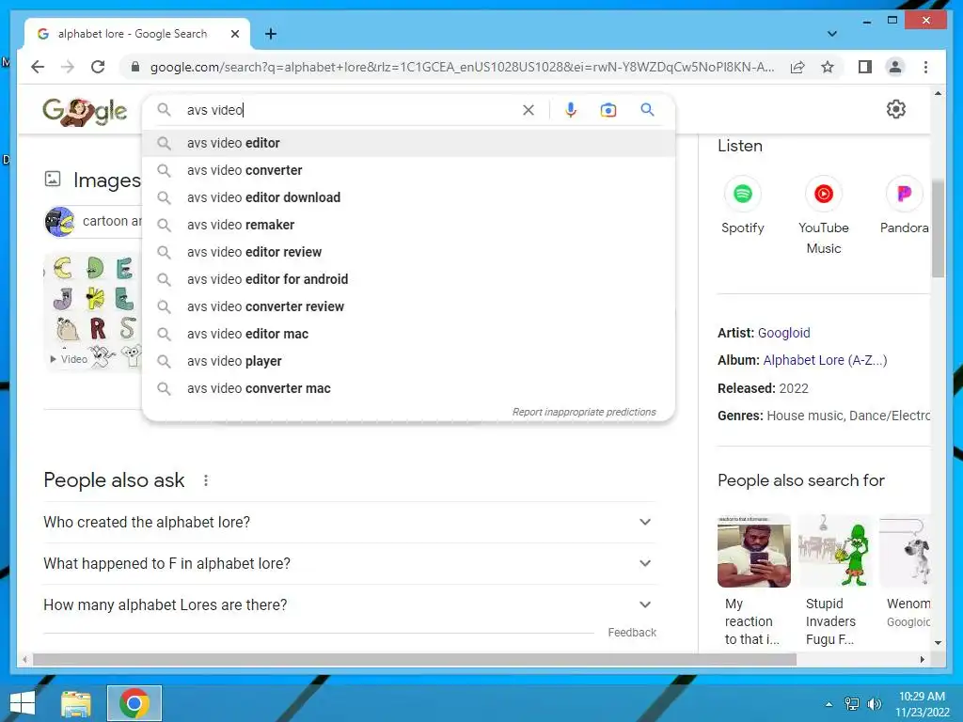This screenshot has width=963, height=722.
Task: Select suggestion avs video editor mac
Action: point(408,334)
